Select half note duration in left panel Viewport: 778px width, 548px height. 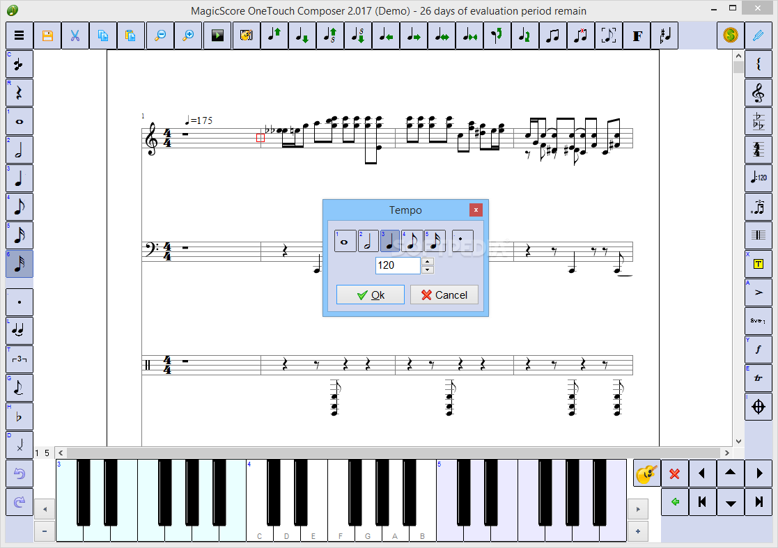coord(20,150)
